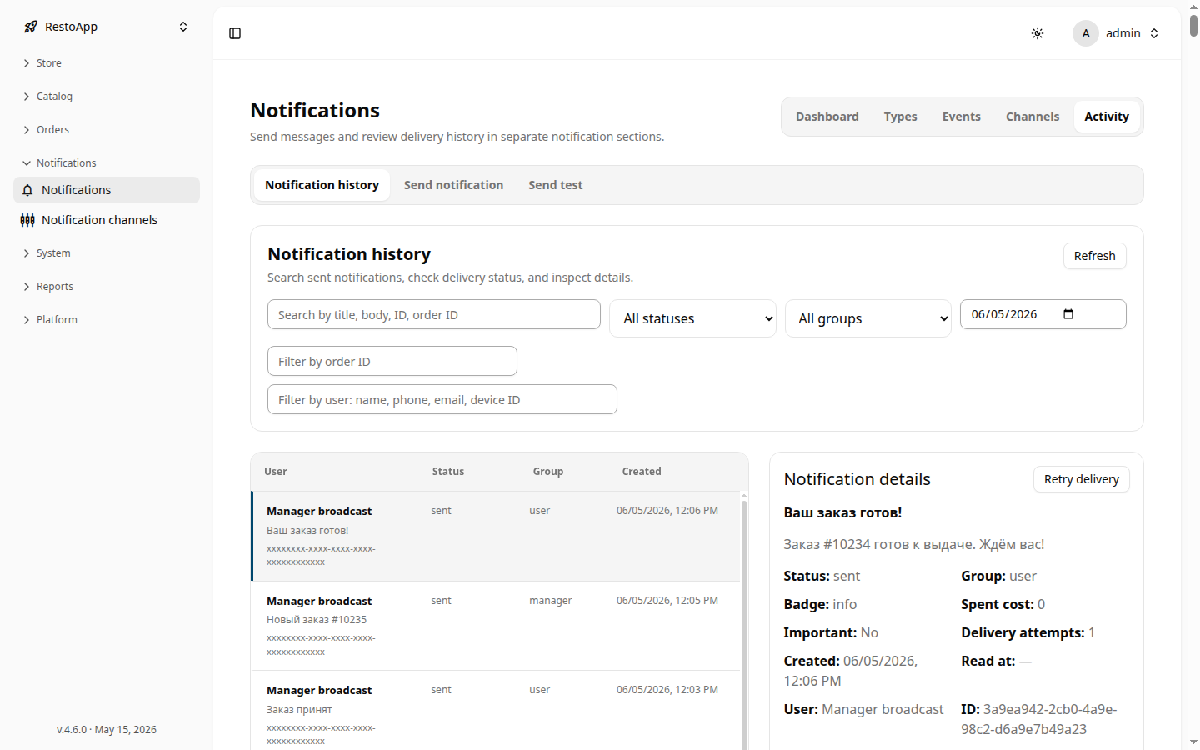The height and width of the screenshot is (750, 1200).
Task: Select the row 'Новый заказ #10235'
Action: pos(496,626)
